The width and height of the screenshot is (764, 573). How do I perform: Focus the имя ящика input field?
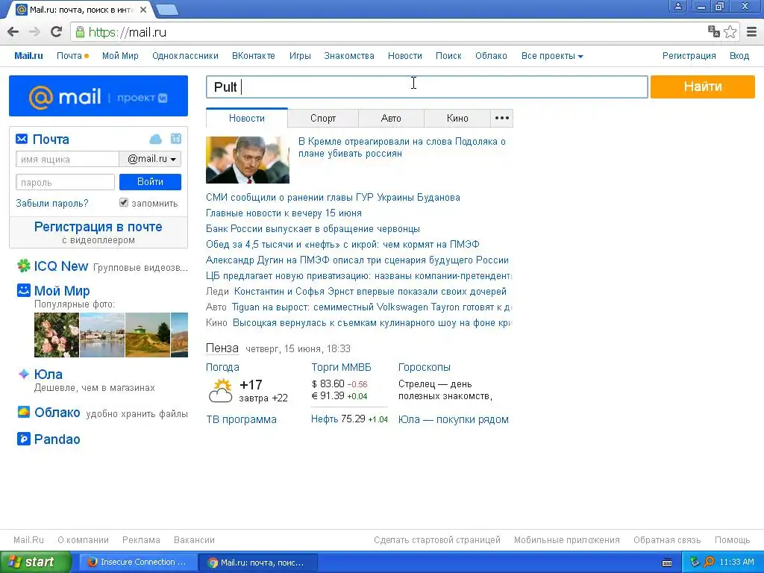click(x=67, y=160)
